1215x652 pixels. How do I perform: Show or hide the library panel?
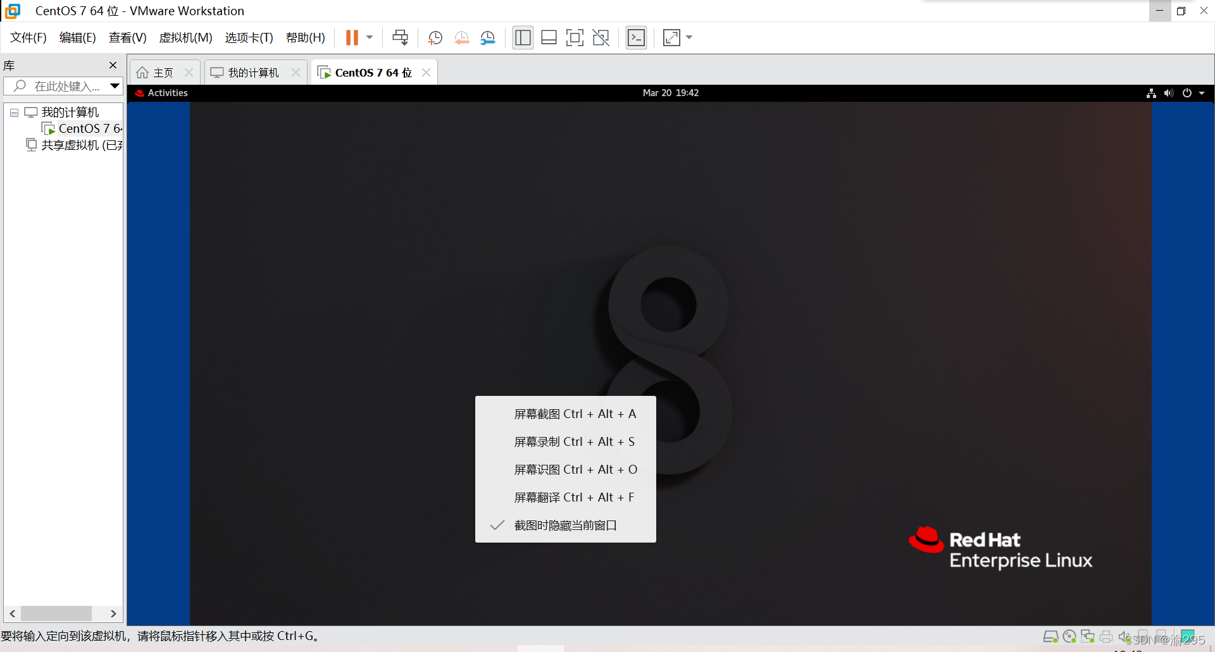(523, 37)
